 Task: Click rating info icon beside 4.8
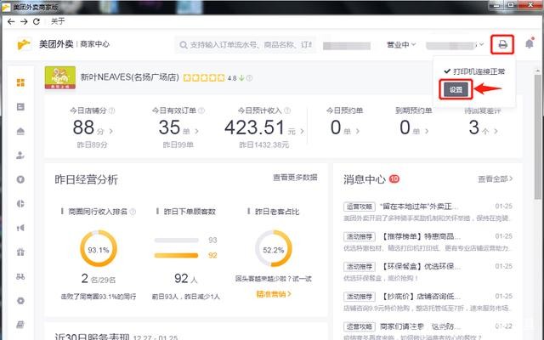pyautogui.click(x=249, y=78)
